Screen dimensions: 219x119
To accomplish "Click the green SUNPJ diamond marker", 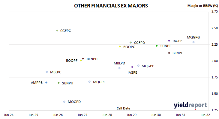I will click(157, 46).
